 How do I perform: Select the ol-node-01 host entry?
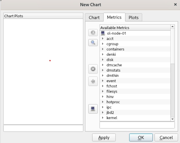(116, 33)
